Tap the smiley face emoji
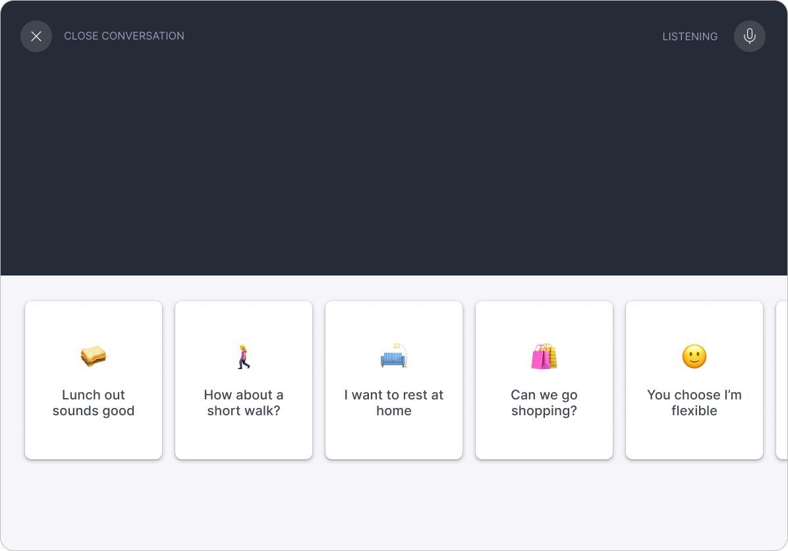 click(694, 357)
